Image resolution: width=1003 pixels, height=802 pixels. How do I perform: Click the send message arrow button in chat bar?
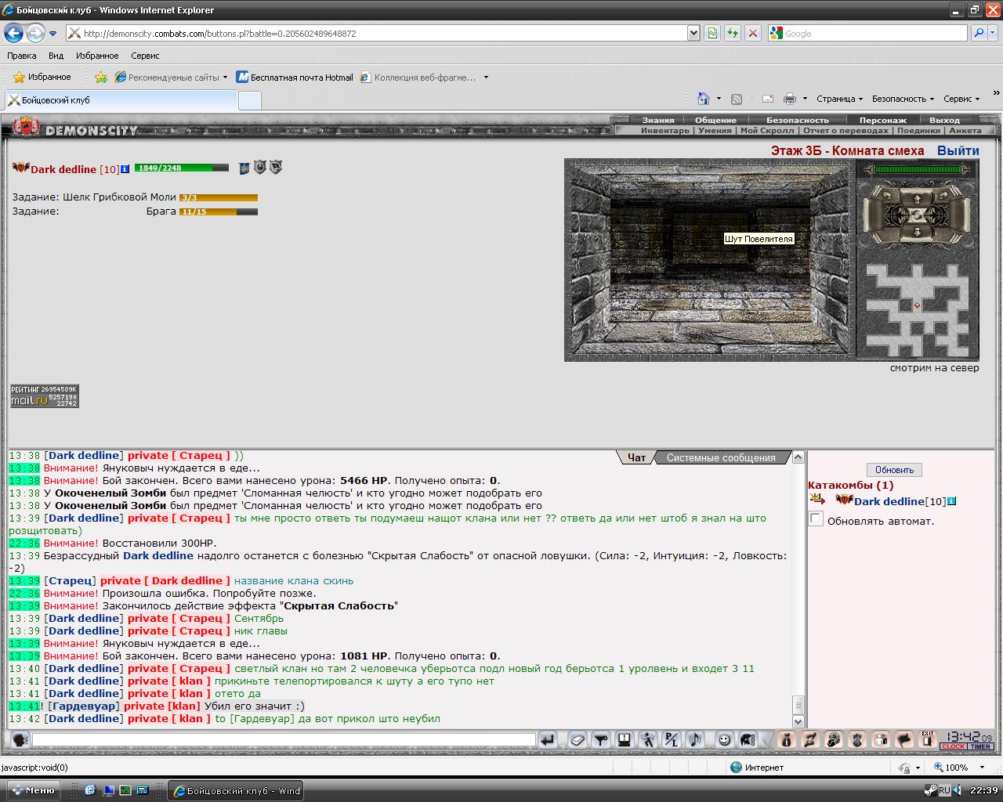point(548,739)
